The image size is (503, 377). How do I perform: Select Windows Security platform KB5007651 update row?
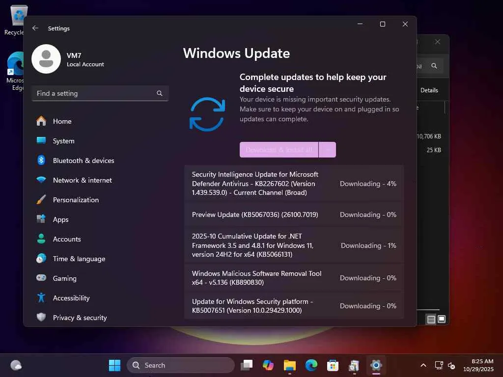pyautogui.click(x=294, y=305)
